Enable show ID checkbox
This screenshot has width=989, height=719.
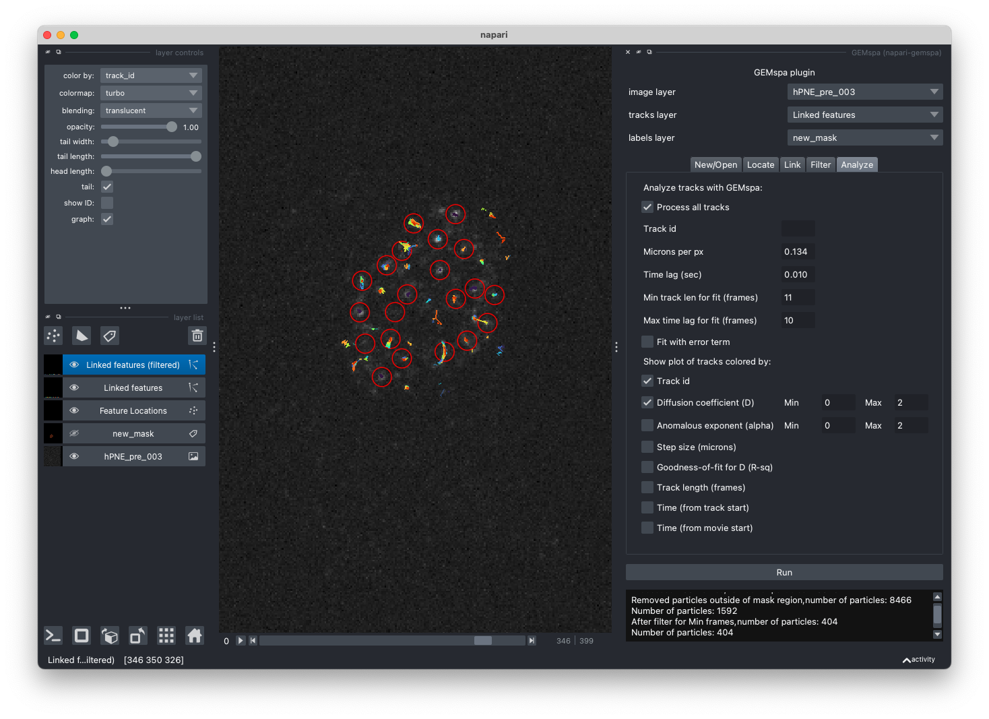click(x=107, y=203)
